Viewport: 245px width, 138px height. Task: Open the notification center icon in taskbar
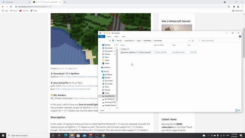(x=241, y=135)
